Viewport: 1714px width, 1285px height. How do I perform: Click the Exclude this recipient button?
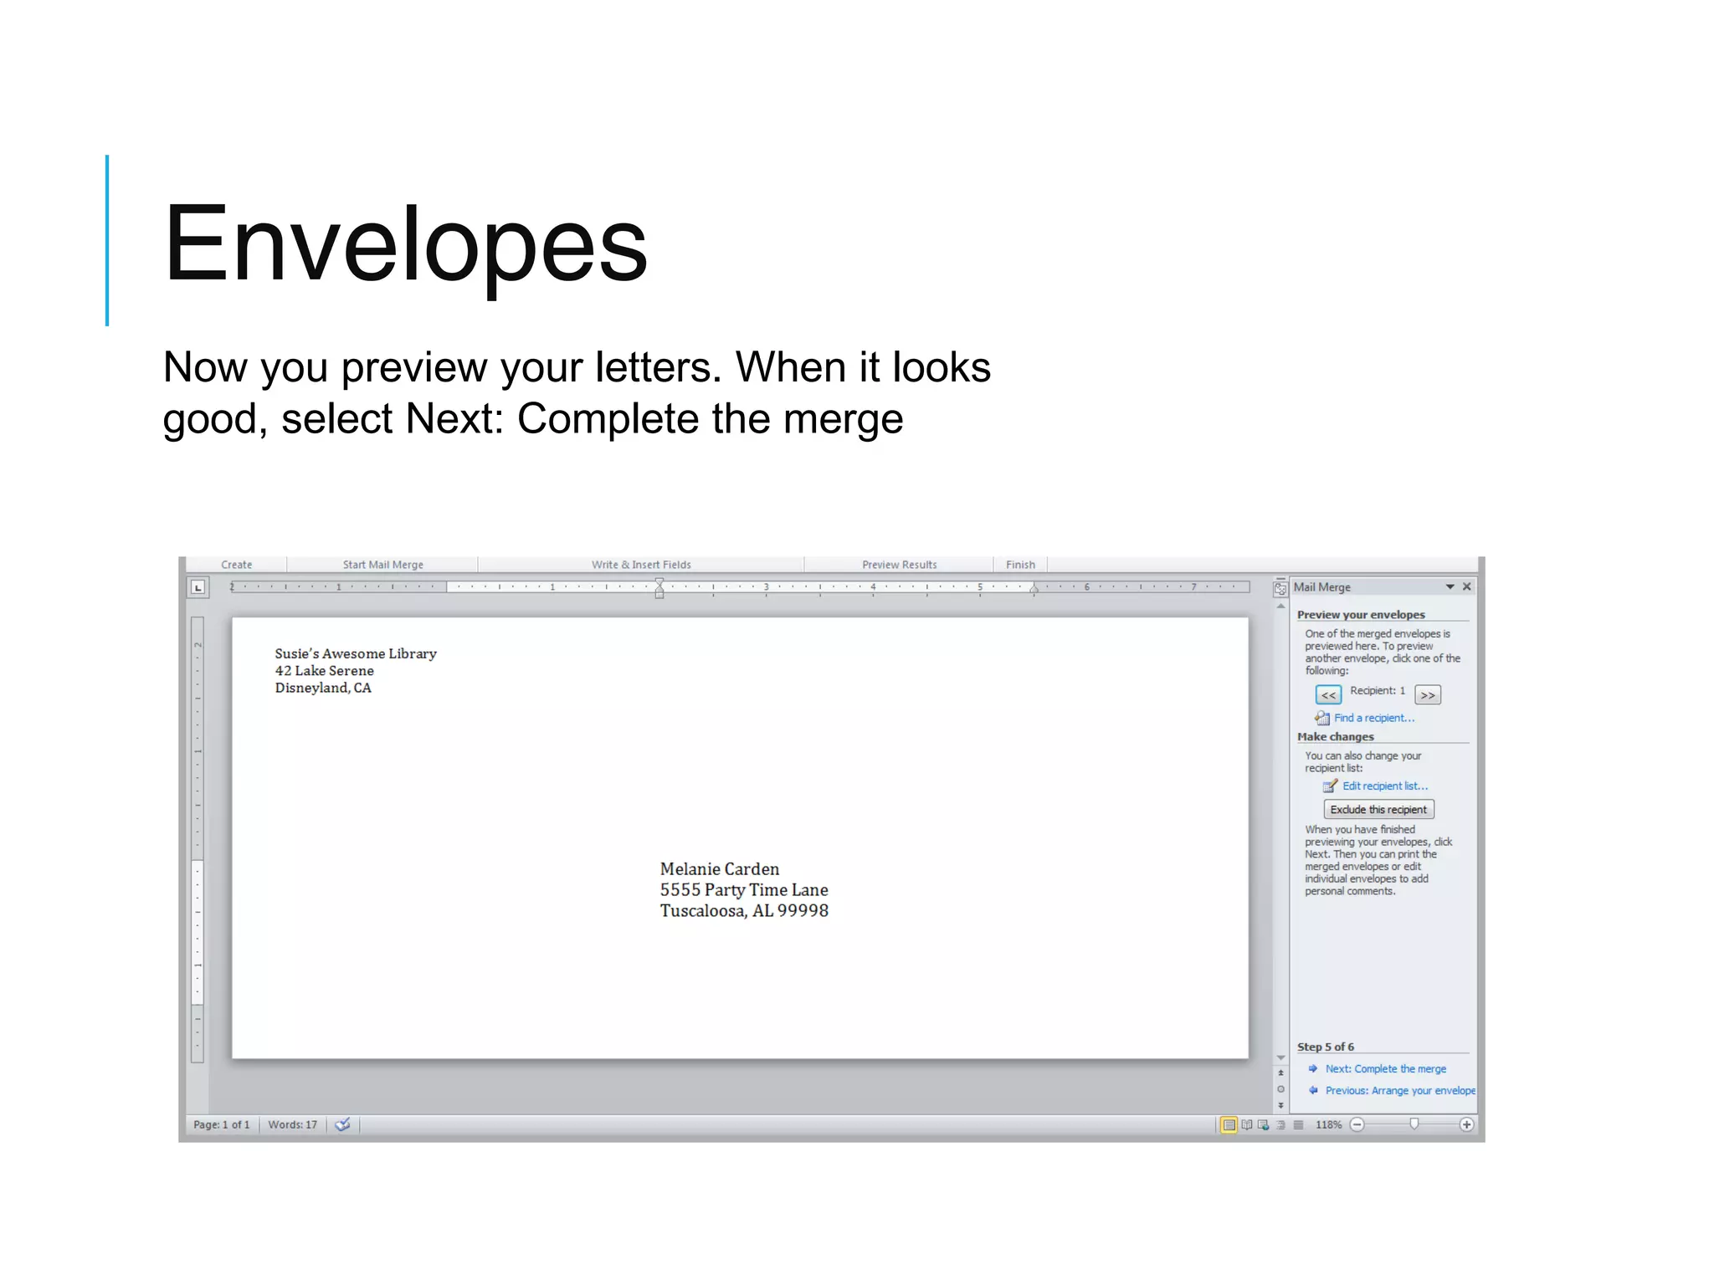tap(1378, 809)
